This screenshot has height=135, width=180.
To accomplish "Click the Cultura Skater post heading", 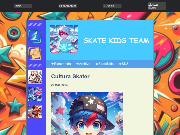I will (70, 76).
